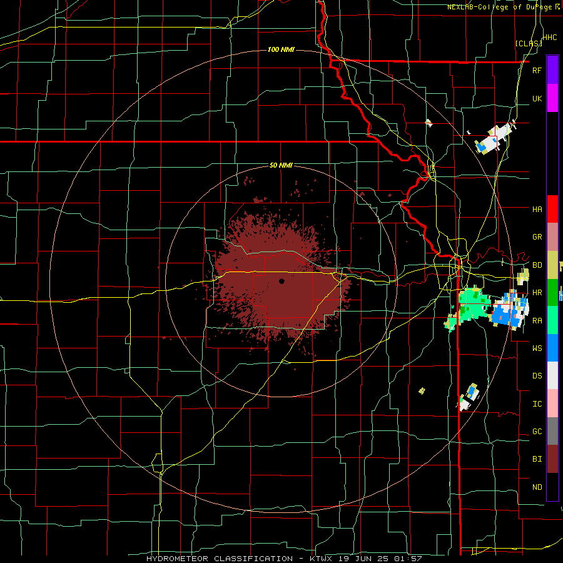Screen dimensions: 563x563
Task: Click the HR dark green legend swatch
Action: [x=552, y=293]
